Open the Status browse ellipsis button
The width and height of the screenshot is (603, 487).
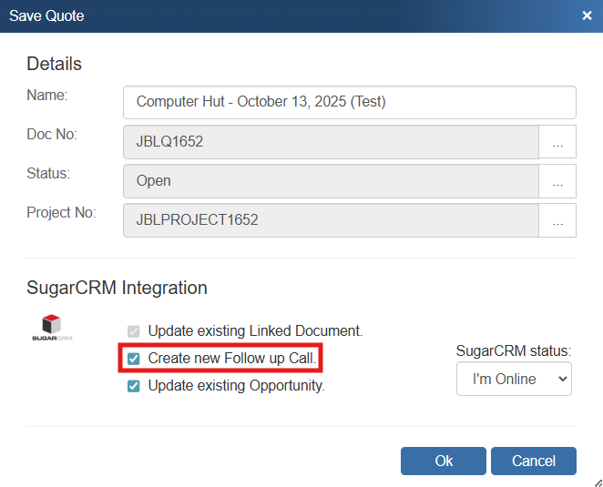tap(557, 181)
